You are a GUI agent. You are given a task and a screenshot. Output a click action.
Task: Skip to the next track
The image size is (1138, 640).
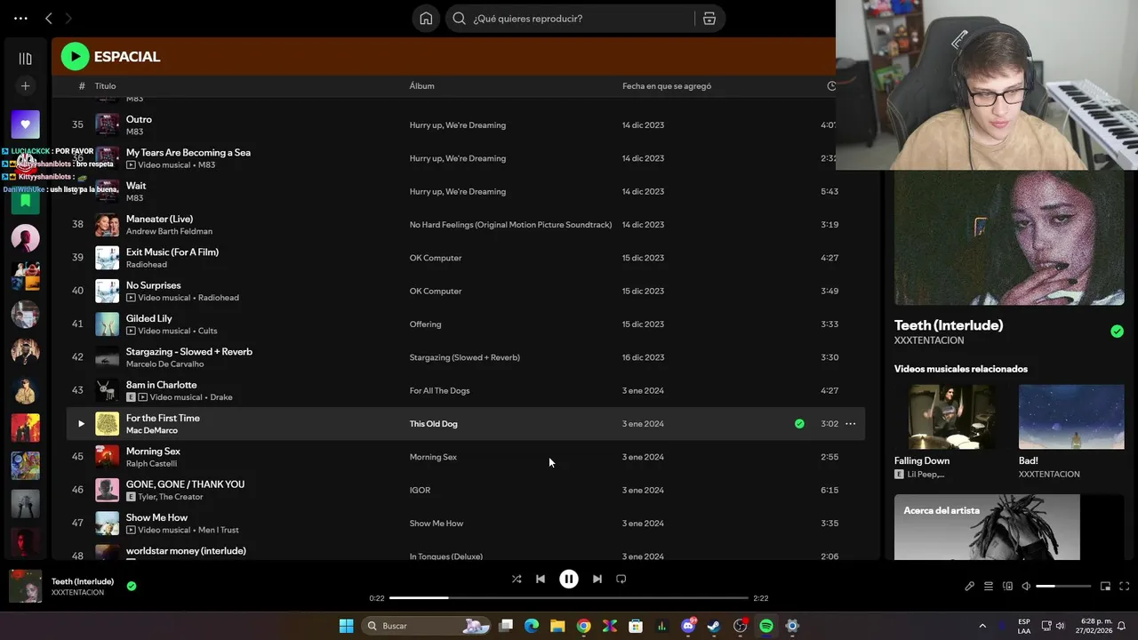pyautogui.click(x=597, y=579)
